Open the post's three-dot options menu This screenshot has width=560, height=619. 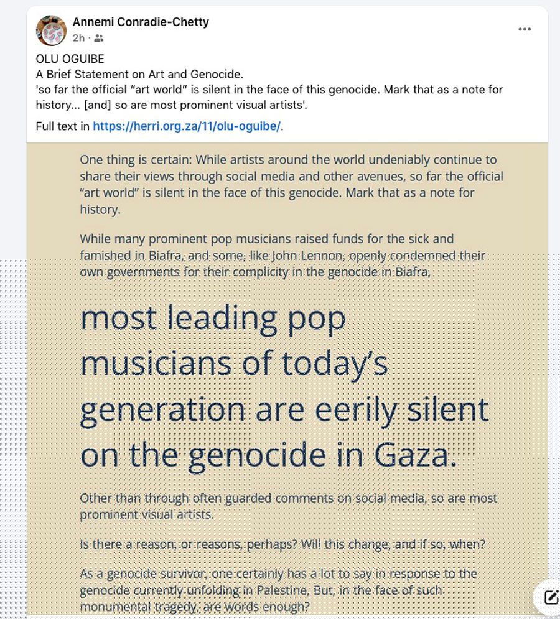click(525, 29)
